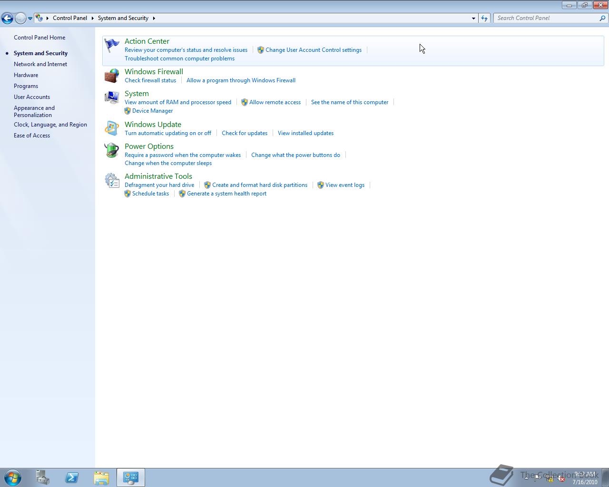The height and width of the screenshot is (487, 609).
Task: View installed updates
Action: click(305, 133)
